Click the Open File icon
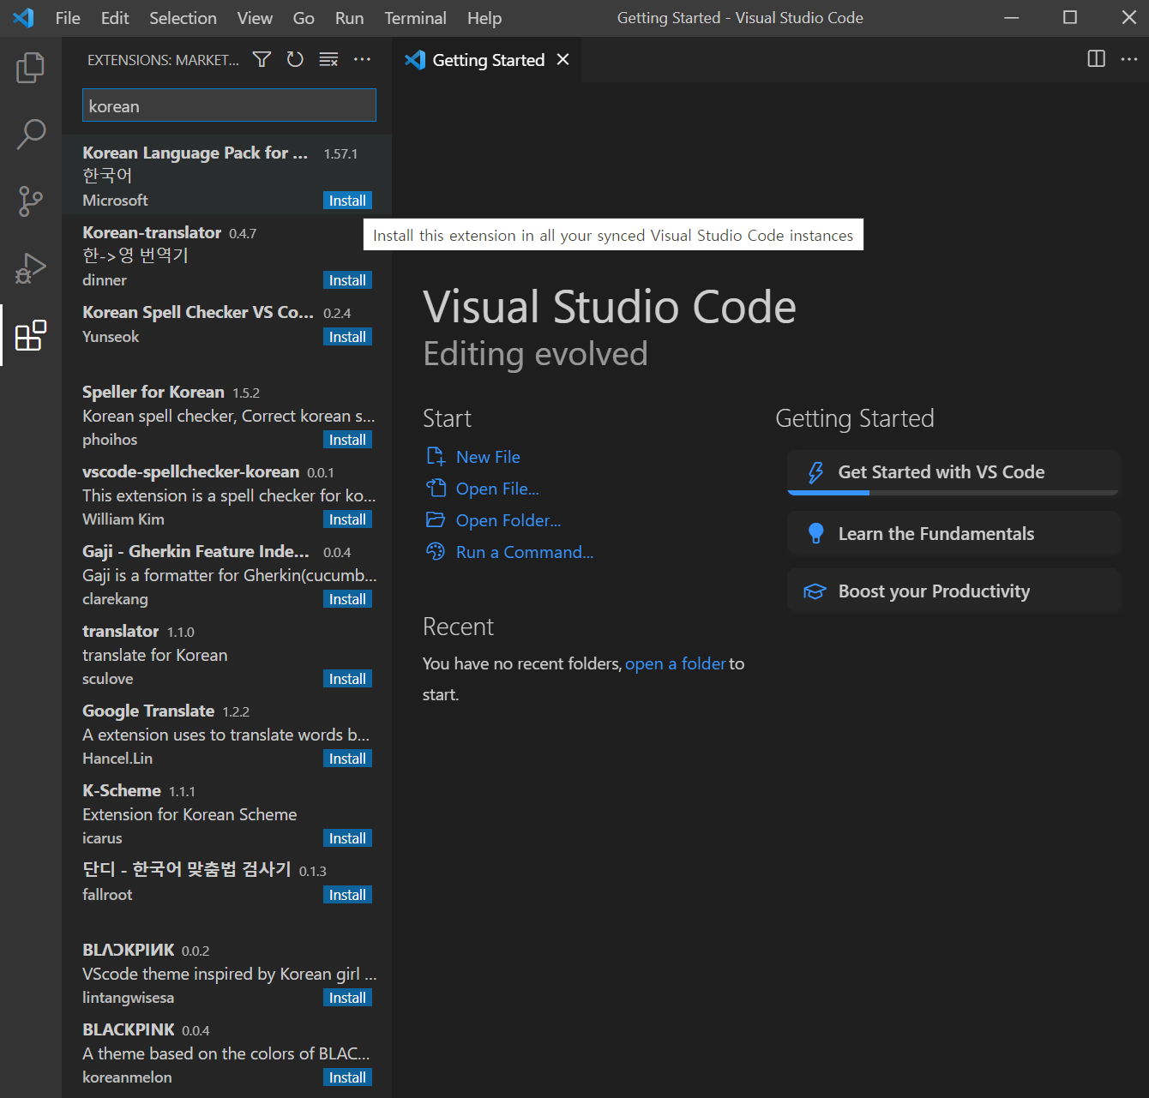The image size is (1149, 1098). [436, 488]
